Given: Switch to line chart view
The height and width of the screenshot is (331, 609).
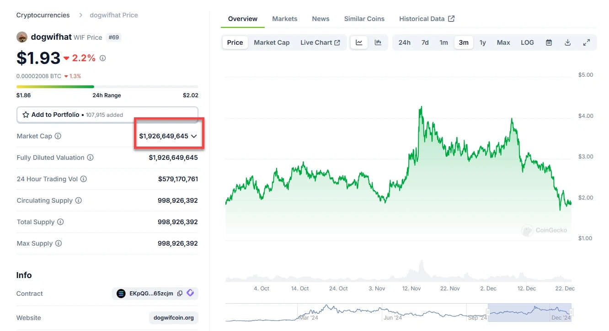Looking at the screenshot, I should (359, 42).
